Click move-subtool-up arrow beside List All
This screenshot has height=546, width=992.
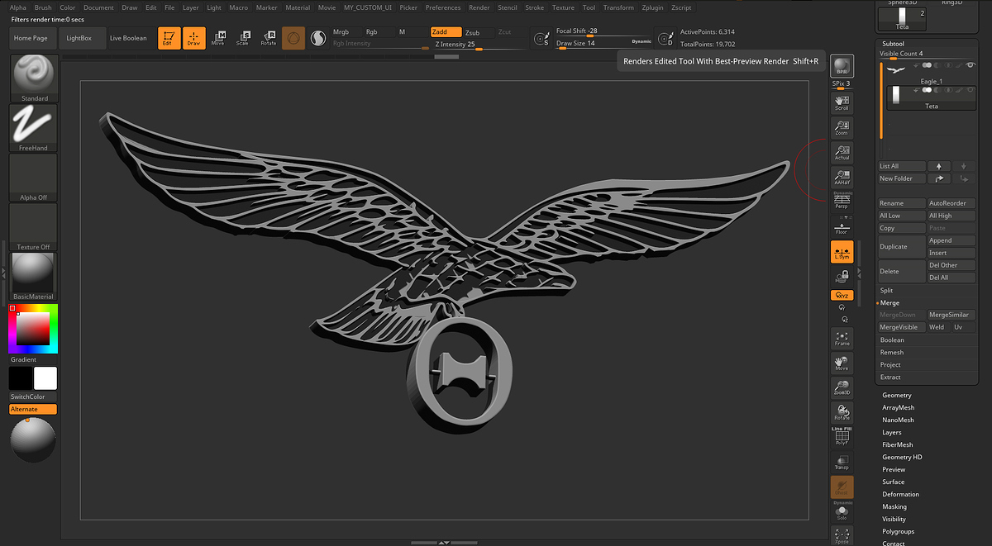click(940, 166)
